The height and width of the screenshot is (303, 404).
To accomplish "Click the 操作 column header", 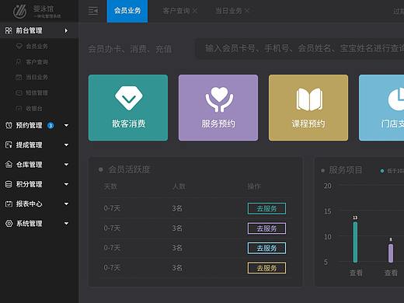I will pyautogui.click(x=254, y=186).
